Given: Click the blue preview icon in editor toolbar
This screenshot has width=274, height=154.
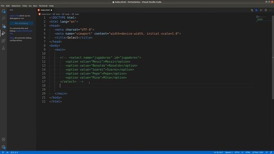Looking at the screenshot, I should (256, 10).
